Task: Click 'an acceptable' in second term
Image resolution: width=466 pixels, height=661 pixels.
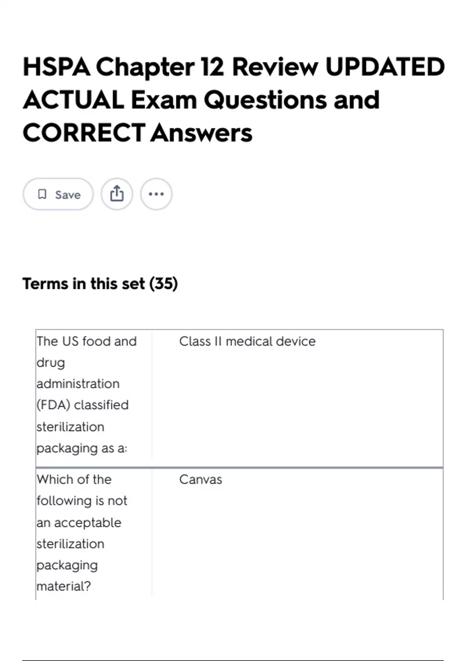Action: (x=79, y=523)
